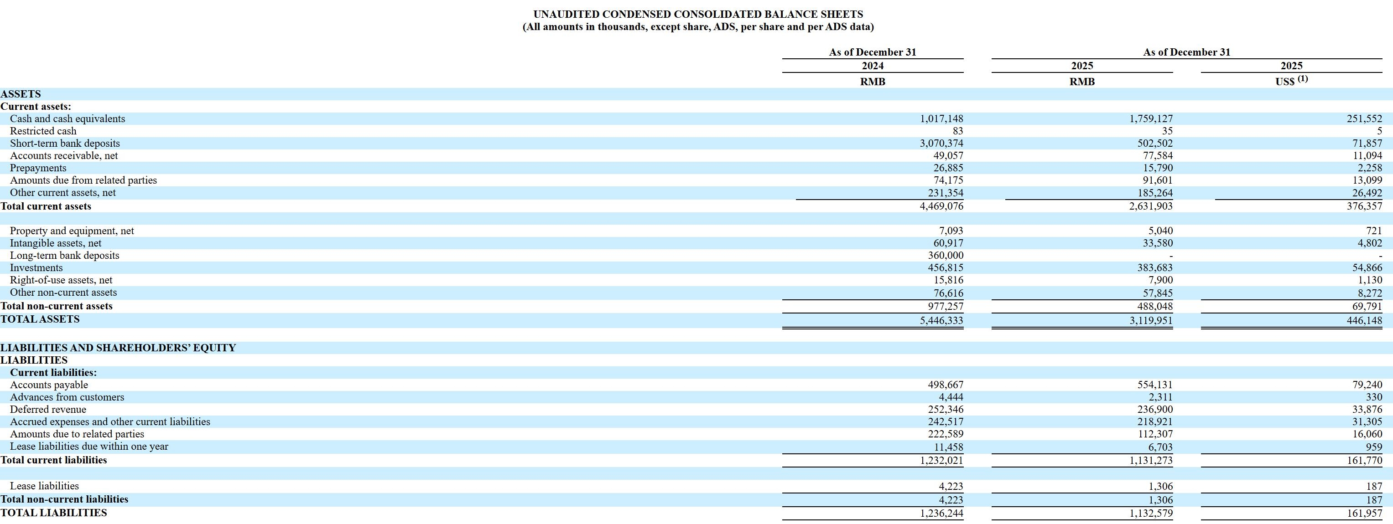Click the Right-of-use assets, net label
1393x524 pixels.
pos(61,280)
